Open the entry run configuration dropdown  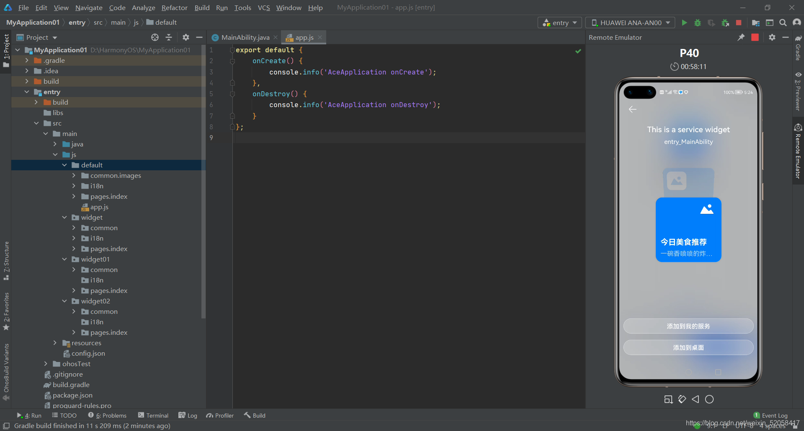pos(559,23)
